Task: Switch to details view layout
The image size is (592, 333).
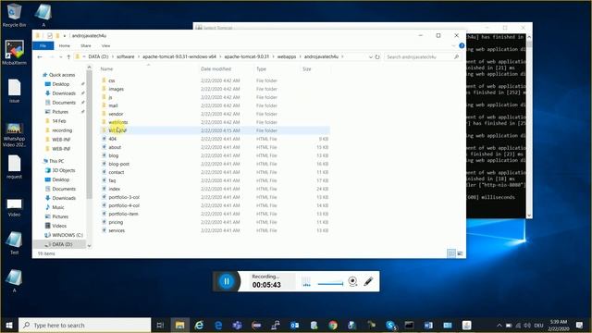Action: click(451, 253)
